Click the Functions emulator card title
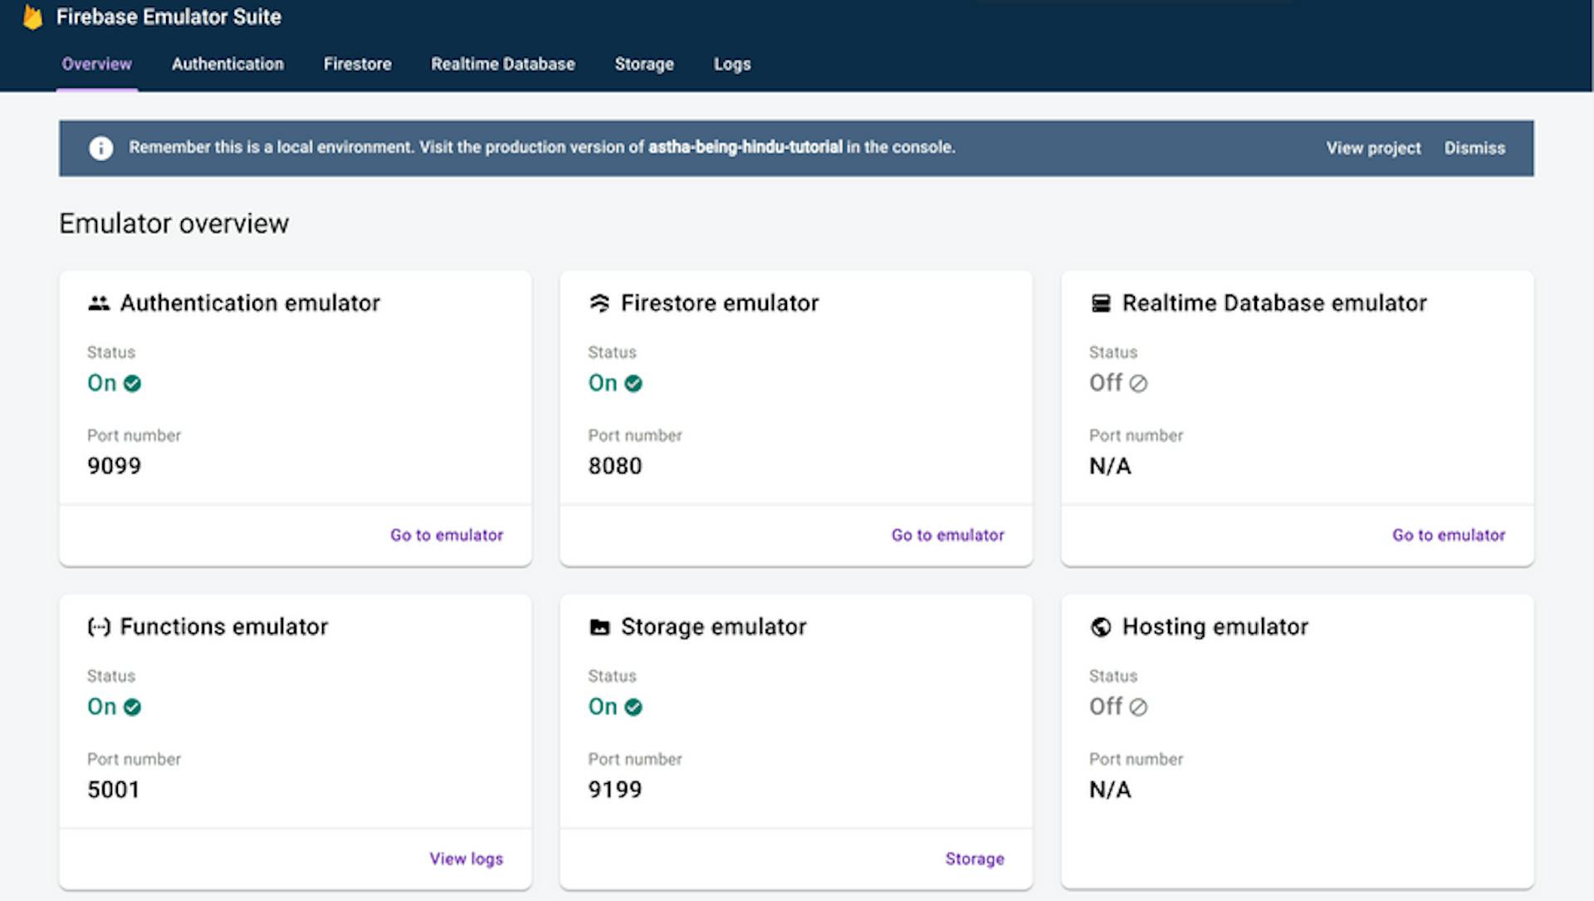Image resolution: width=1594 pixels, height=901 pixels. point(224,627)
